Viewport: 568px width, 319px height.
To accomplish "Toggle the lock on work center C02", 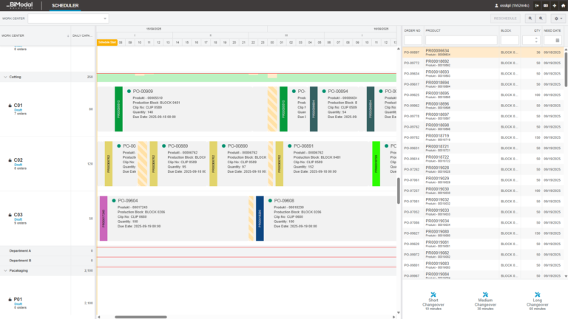I will [x=10, y=160].
